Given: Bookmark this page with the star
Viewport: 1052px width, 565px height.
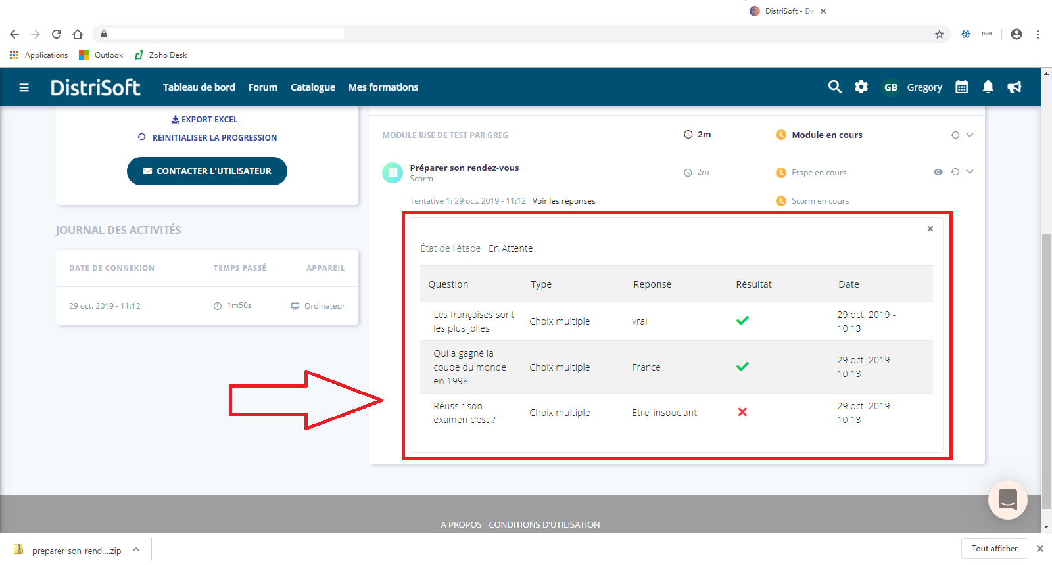Looking at the screenshot, I should 940,34.
